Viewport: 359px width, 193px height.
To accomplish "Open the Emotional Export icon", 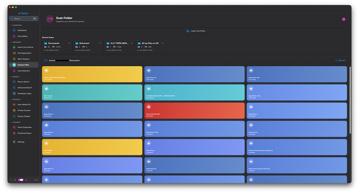I will pyautogui.click(x=14, y=133).
